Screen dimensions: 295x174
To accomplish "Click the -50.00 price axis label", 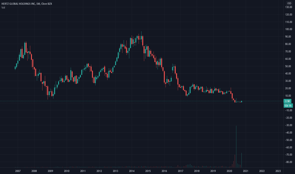I will coord(289,140).
